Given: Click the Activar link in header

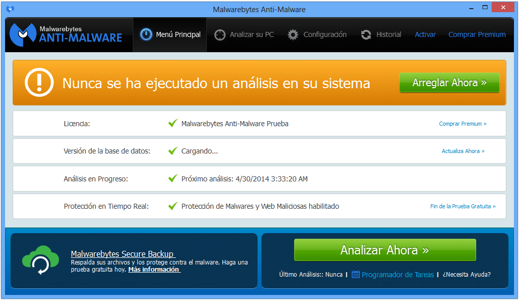Looking at the screenshot, I should [425, 34].
